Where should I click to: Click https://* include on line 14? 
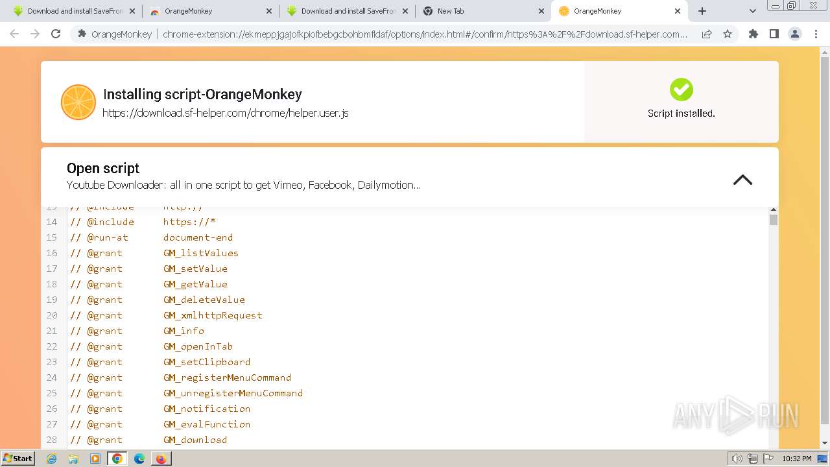[x=189, y=222]
